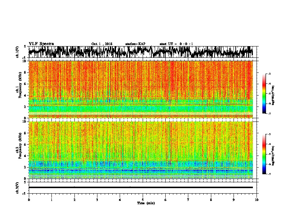Click ch.1 frequency axis tick "6"
This screenshot has width=289, height=224.
pos(26,84)
